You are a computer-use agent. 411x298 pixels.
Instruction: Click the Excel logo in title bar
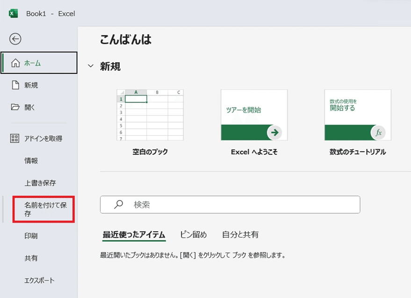tap(13, 14)
